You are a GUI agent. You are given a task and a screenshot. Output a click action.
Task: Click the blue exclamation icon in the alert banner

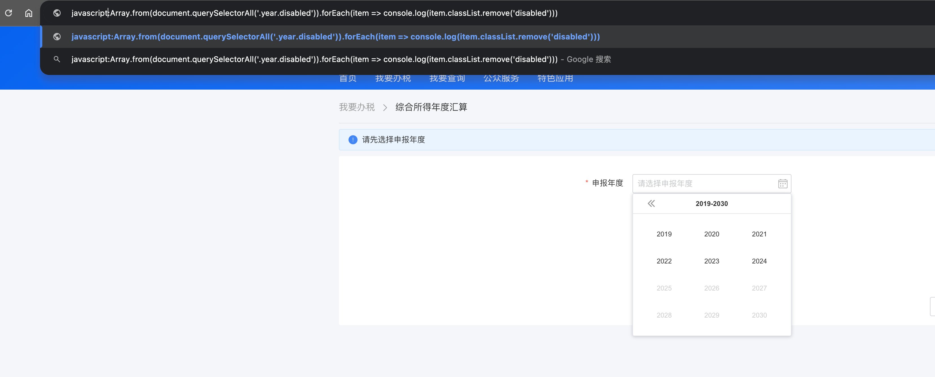352,140
